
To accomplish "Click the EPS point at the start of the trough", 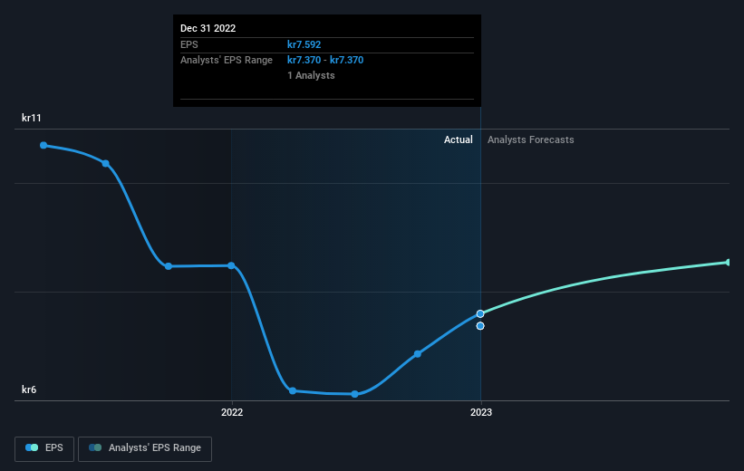I will click(x=293, y=391).
